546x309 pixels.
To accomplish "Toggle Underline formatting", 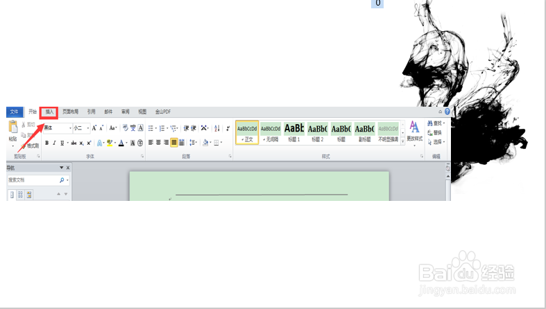I will point(62,143).
